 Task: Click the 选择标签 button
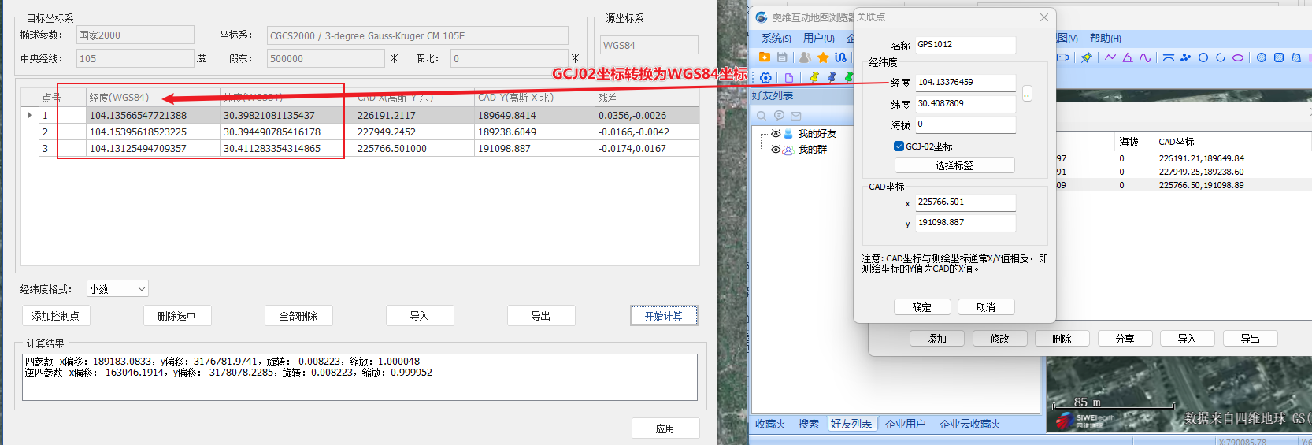[x=954, y=165]
